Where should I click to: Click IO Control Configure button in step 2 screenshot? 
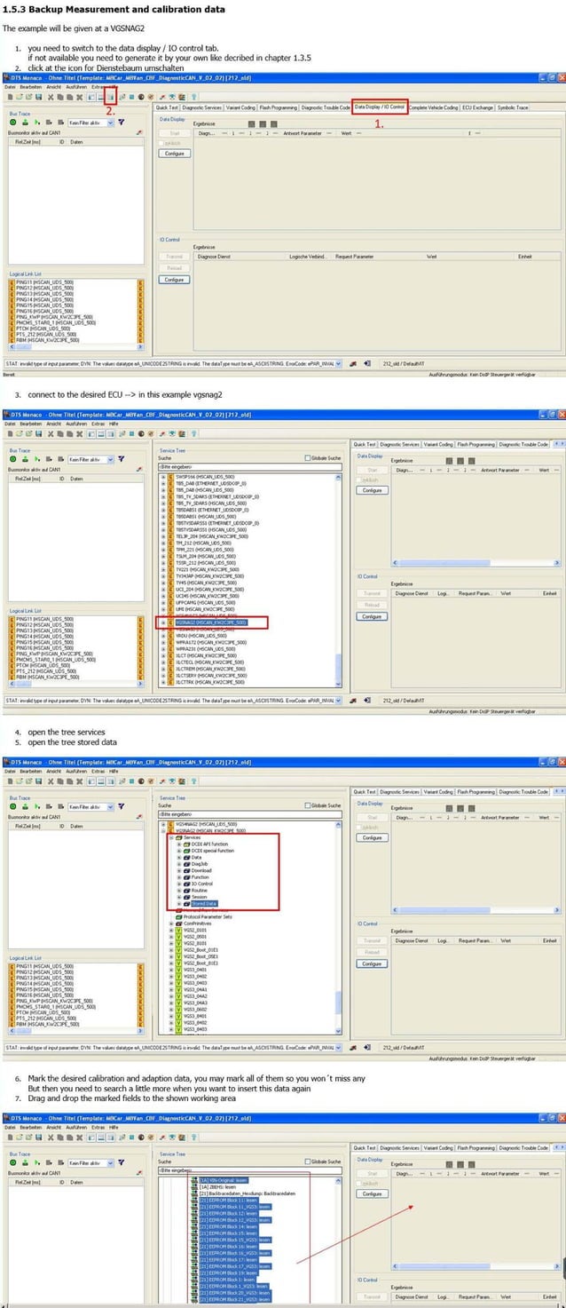(x=175, y=279)
